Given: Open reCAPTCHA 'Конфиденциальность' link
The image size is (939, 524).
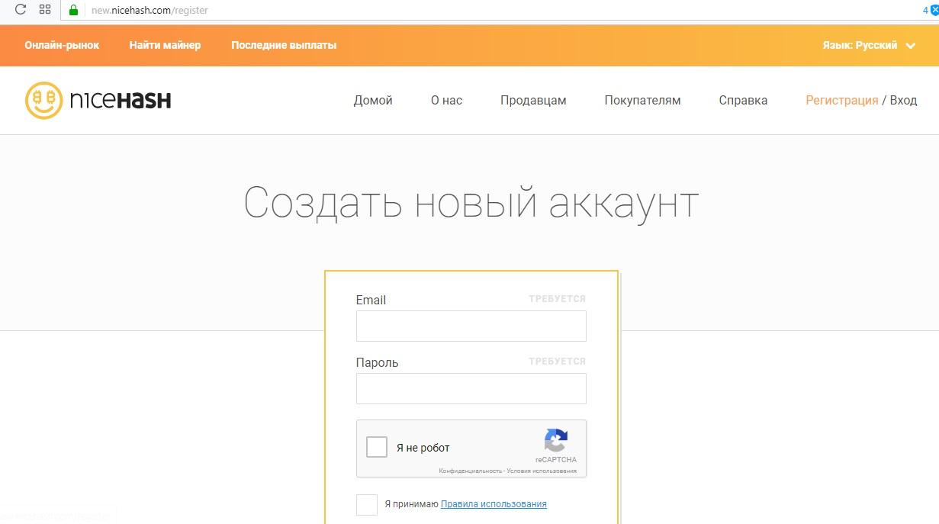Looking at the screenshot, I should point(471,471).
